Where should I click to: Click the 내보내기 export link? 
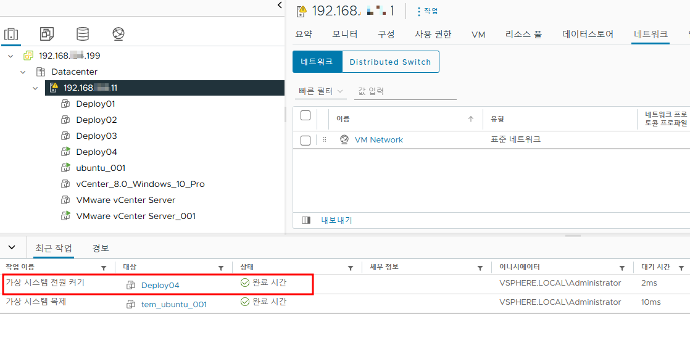[x=336, y=220]
